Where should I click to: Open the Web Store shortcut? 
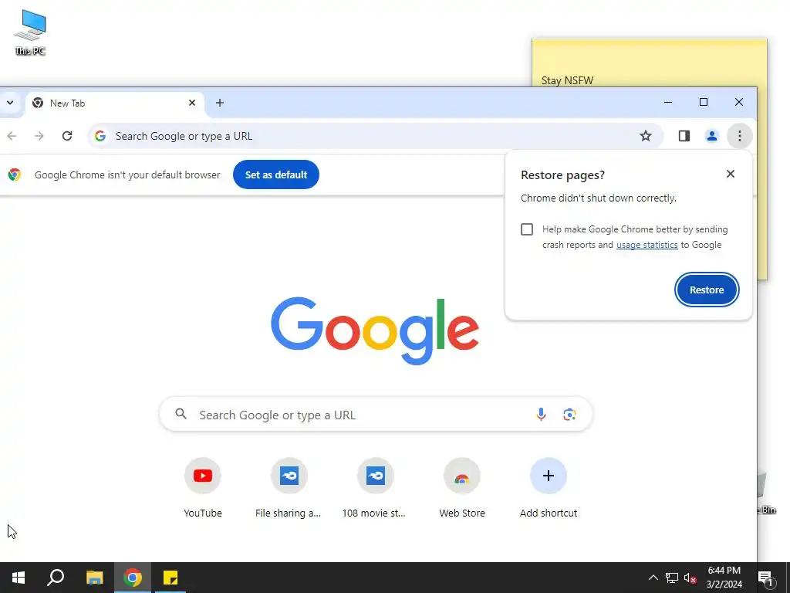(461, 487)
